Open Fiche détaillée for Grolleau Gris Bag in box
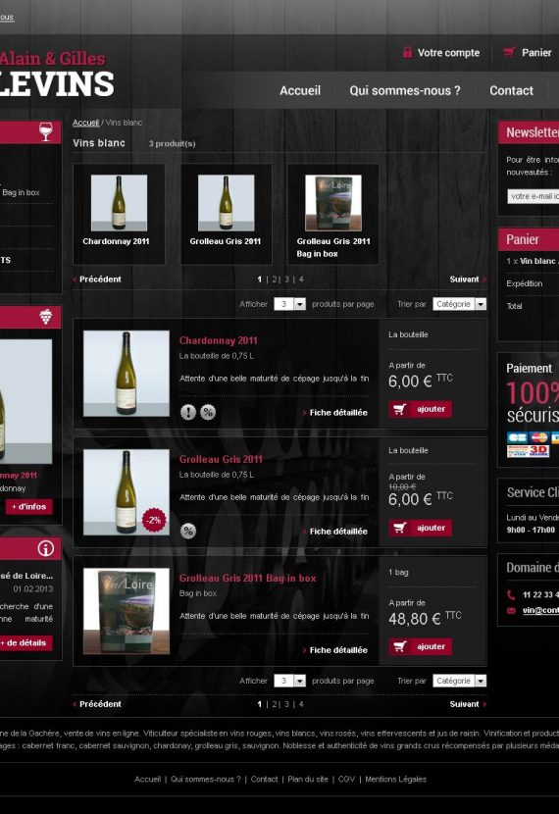The height and width of the screenshot is (814, 559). tap(338, 650)
